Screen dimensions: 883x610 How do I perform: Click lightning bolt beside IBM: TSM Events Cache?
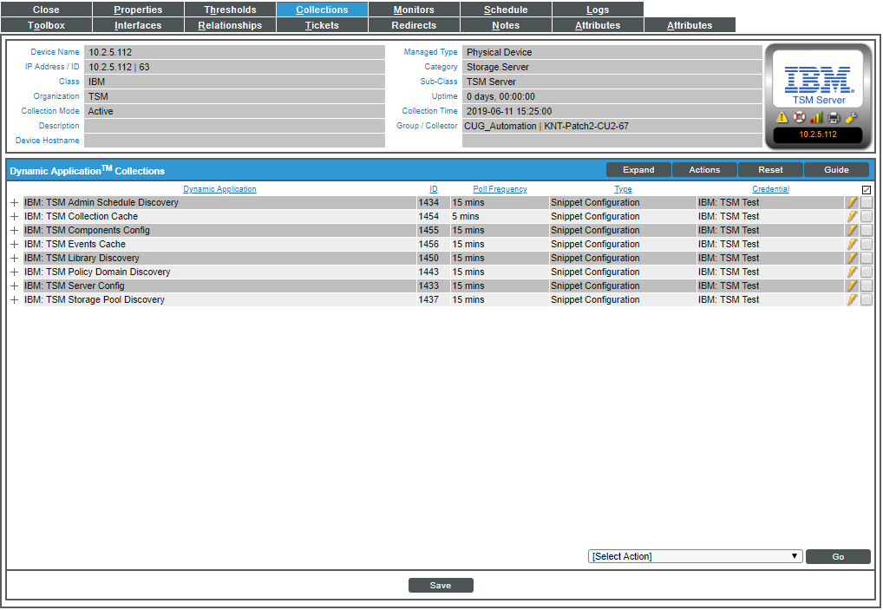click(854, 244)
